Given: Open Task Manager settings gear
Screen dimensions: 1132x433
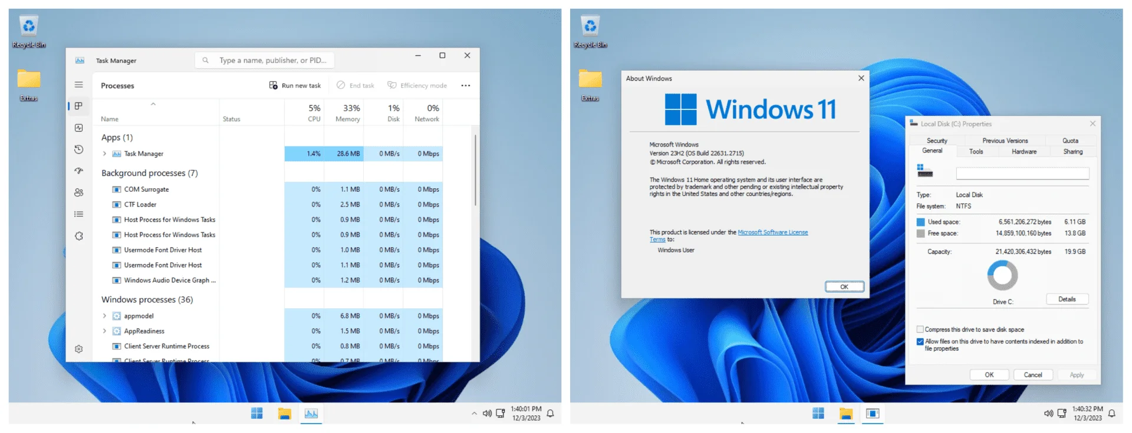Looking at the screenshot, I should 78,349.
